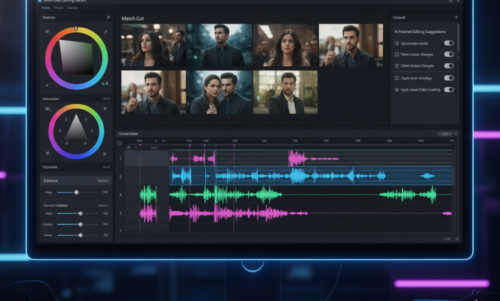Select the thumbnail of woman with man behind her
Screen dimensions: 500x301
click(x=154, y=45)
